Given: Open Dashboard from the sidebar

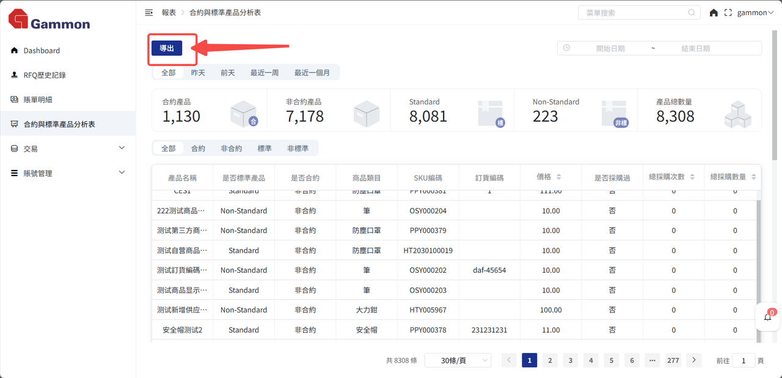Looking at the screenshot, I should coord(42,51).
